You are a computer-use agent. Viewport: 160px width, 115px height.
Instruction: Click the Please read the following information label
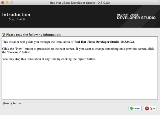coord(34,35)
